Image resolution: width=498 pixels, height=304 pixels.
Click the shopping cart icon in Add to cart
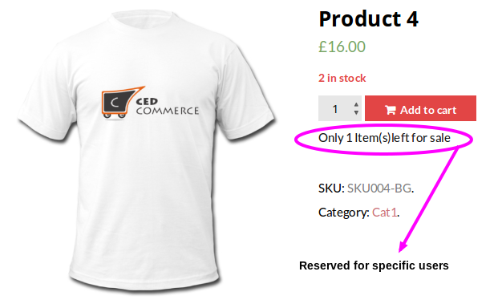[x=391, y=110]
